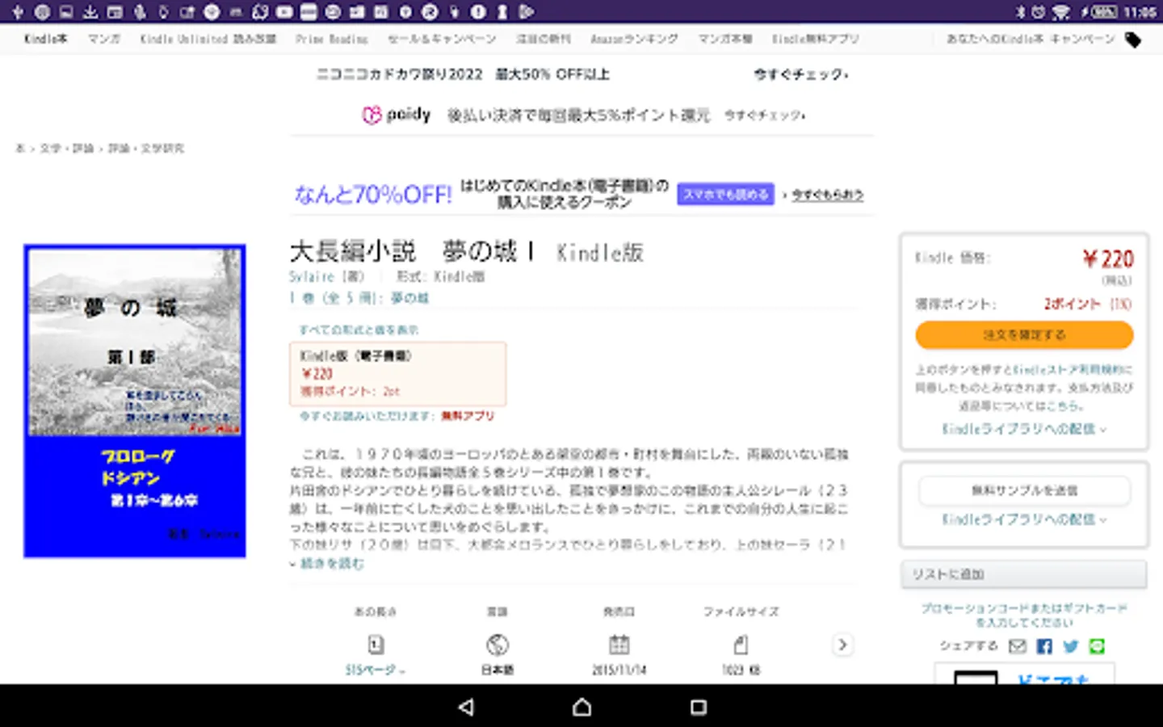
Task: Open the Prime Reading menu tab
Action: 331,39
